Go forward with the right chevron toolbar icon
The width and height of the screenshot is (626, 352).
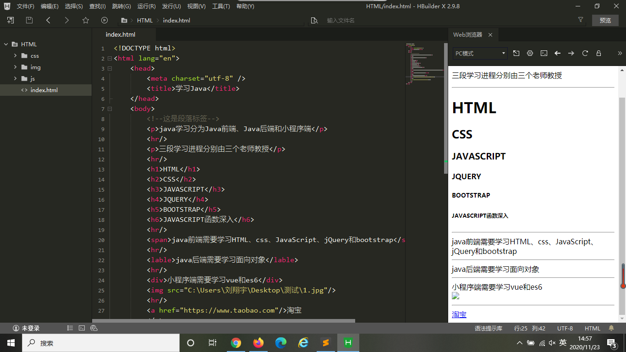click(67, 20)
